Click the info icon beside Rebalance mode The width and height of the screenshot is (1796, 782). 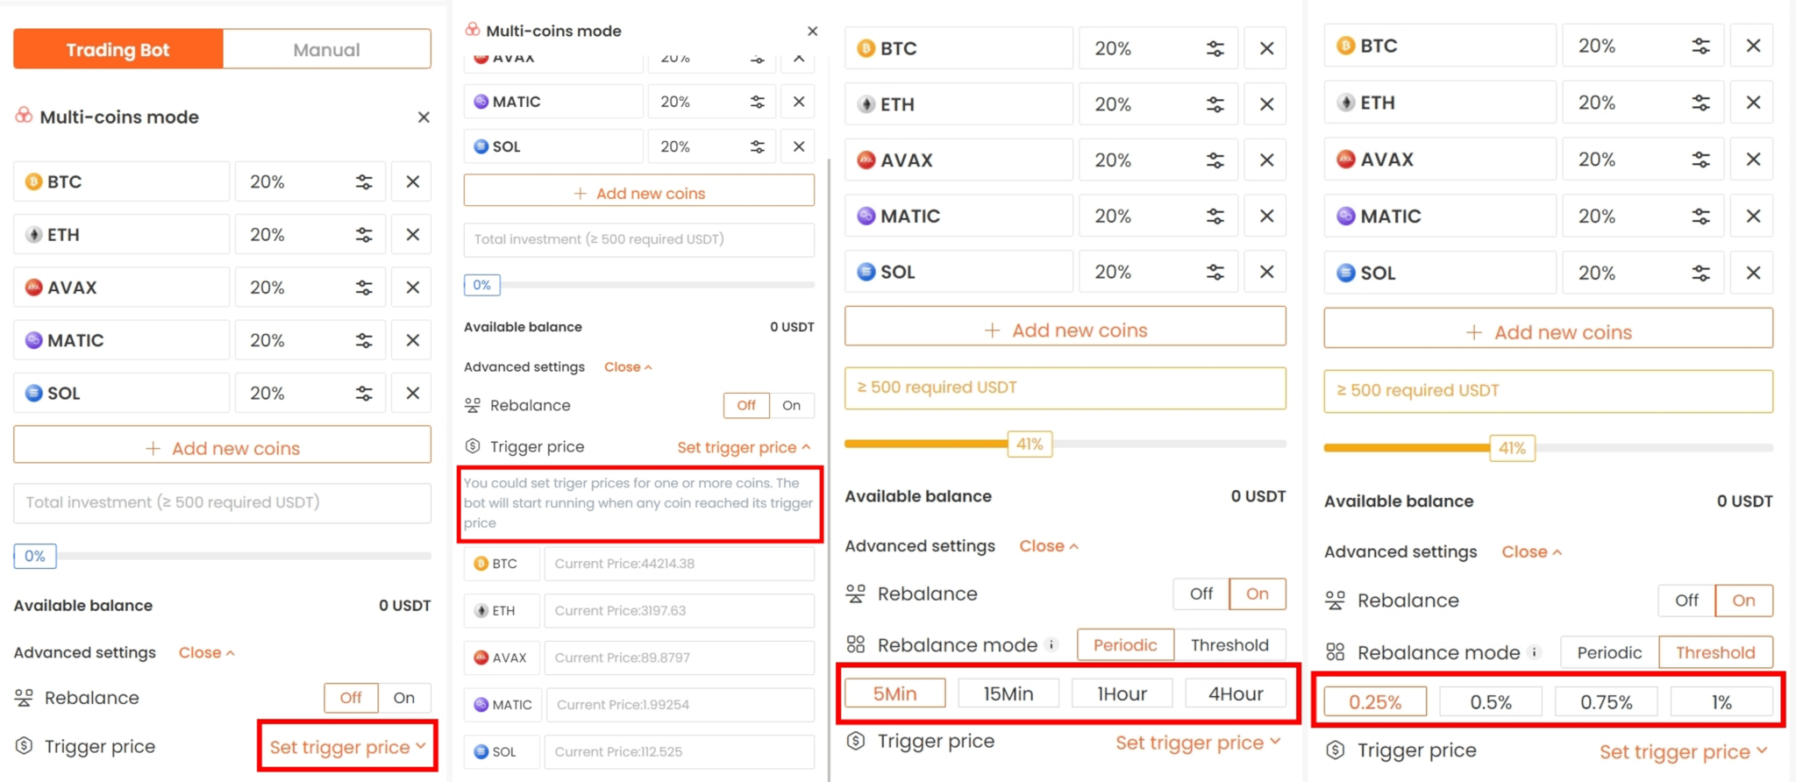[1051, 644]
